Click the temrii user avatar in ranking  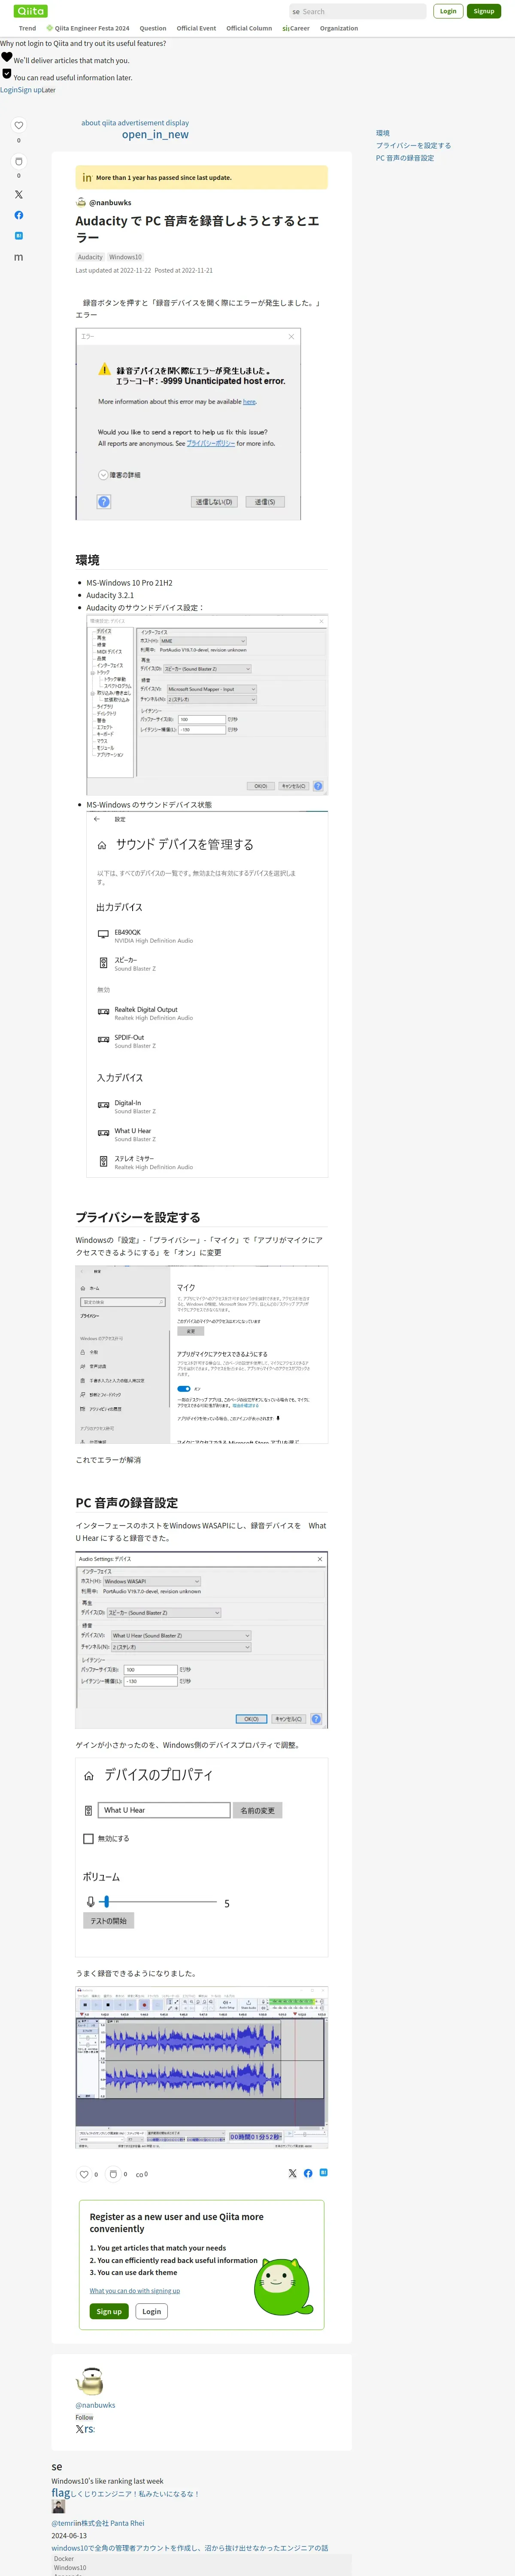coord(58,2506)
